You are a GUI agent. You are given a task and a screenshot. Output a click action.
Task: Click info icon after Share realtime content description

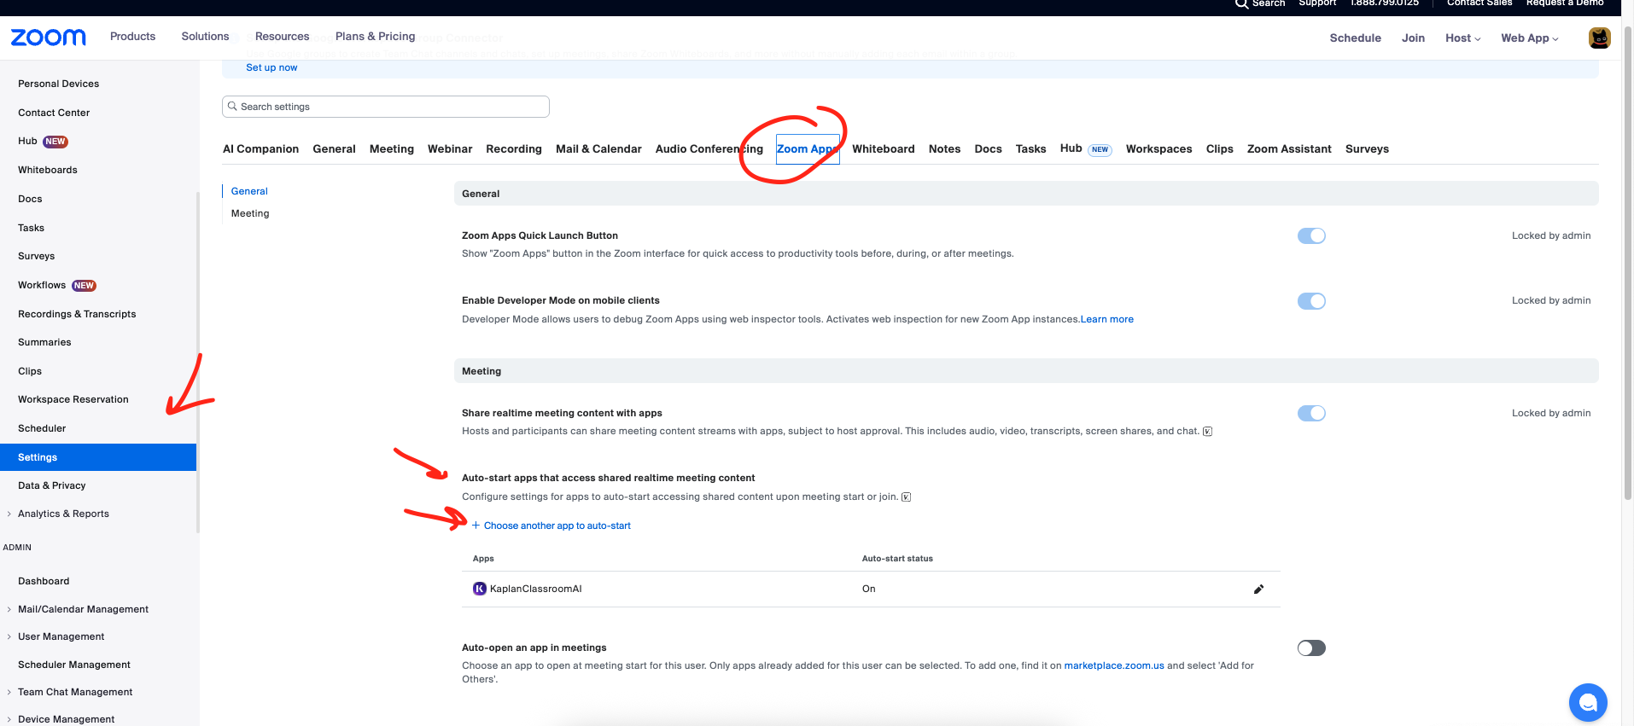point(1207,432)
